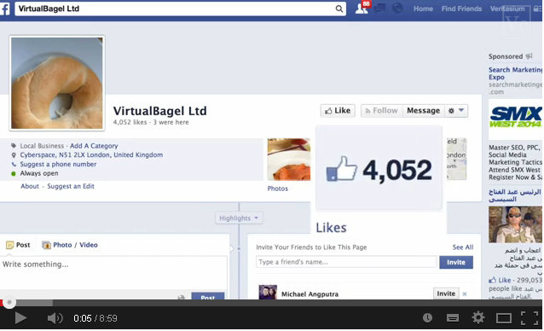Open the friend requests icon

point(362,9)
